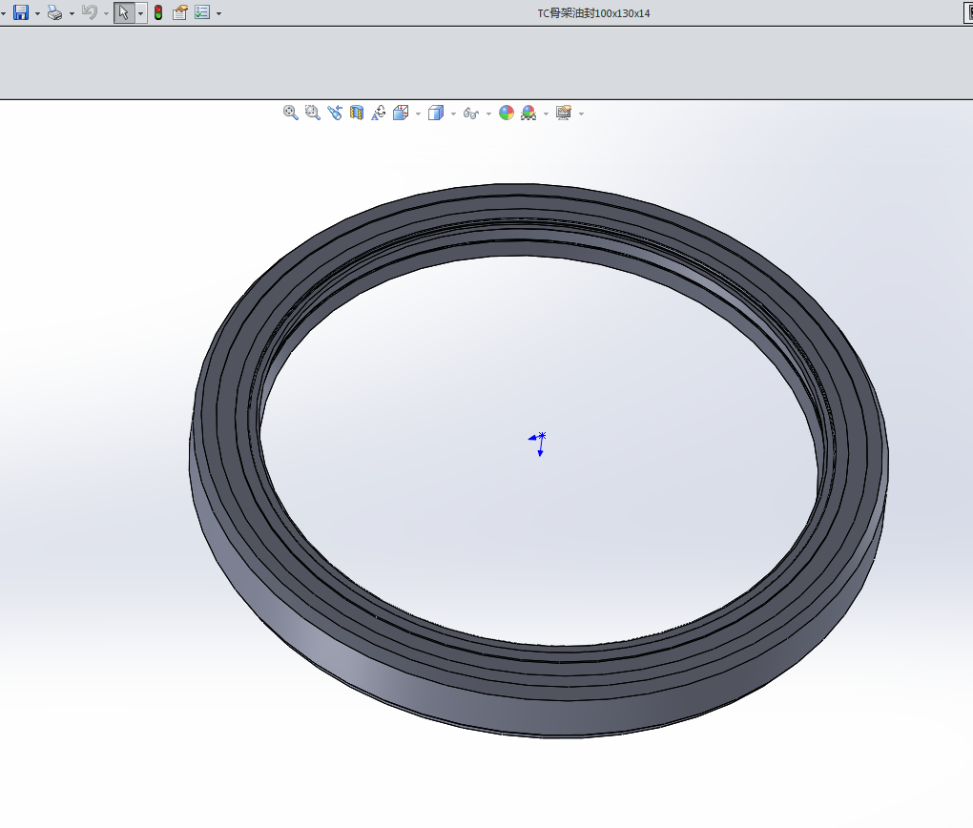
Task: Click the Hide/Show Items glasses icon
Action: tap(471, 113)
